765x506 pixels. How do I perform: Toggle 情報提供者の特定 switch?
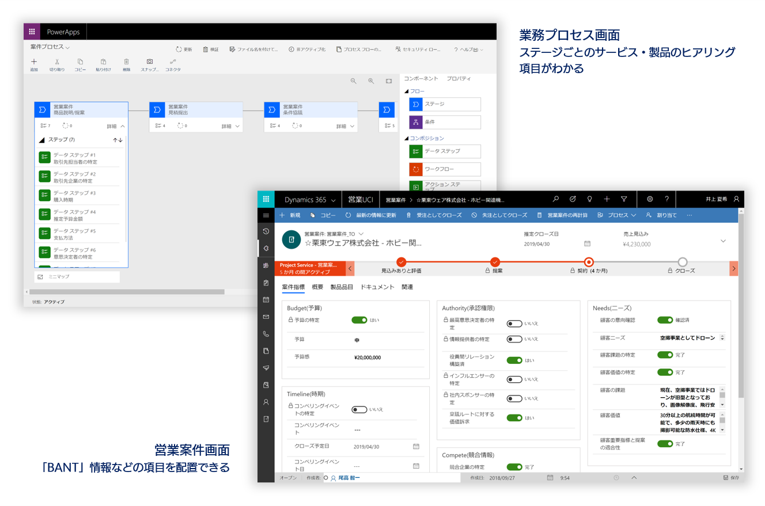click(514, 339)
